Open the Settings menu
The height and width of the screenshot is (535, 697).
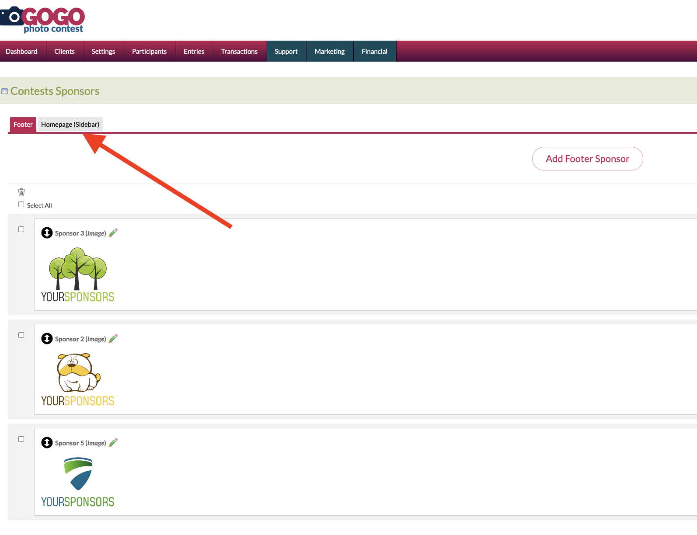(x=103, y=52)
